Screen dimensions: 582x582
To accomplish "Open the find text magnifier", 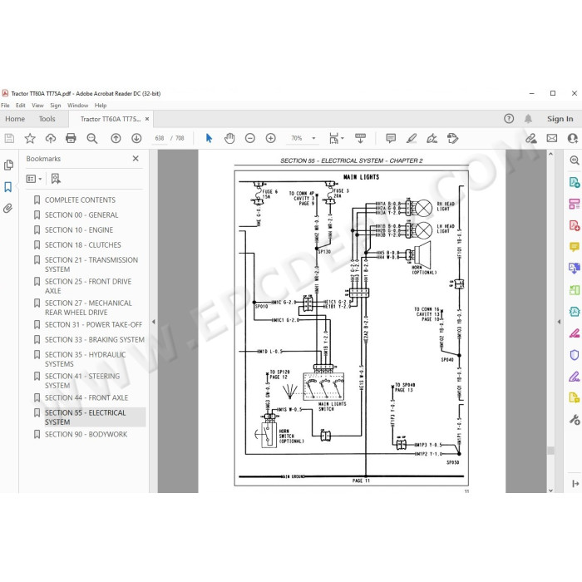I will pyautogui.click(x=91, y=139).
